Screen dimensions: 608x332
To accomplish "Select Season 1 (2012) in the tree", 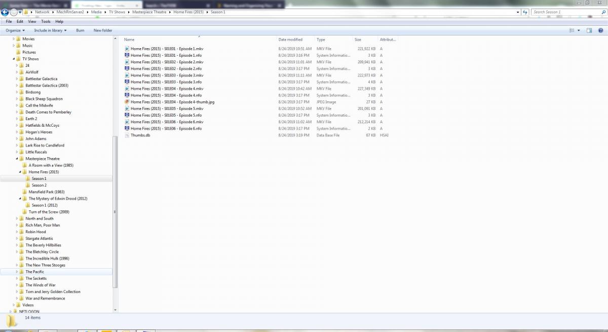I will click(x=45, y=205).
